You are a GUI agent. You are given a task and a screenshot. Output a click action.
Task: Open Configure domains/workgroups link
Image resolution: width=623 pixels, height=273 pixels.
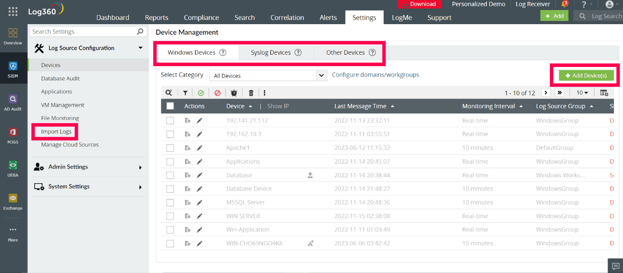376,75
